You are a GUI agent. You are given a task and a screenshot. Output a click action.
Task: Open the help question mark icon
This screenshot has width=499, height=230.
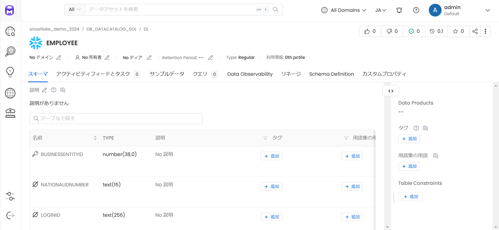(416, 10)
